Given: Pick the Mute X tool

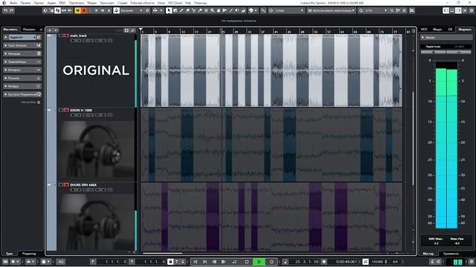Looking at the screenshot, I should point(206,10).
